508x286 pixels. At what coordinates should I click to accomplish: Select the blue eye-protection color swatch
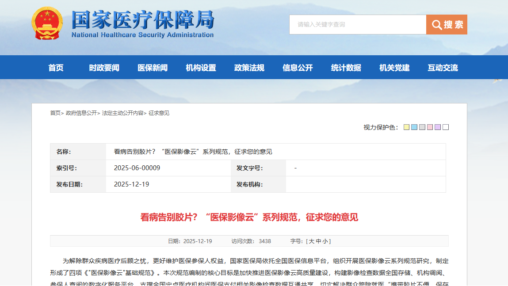(414, 127)
